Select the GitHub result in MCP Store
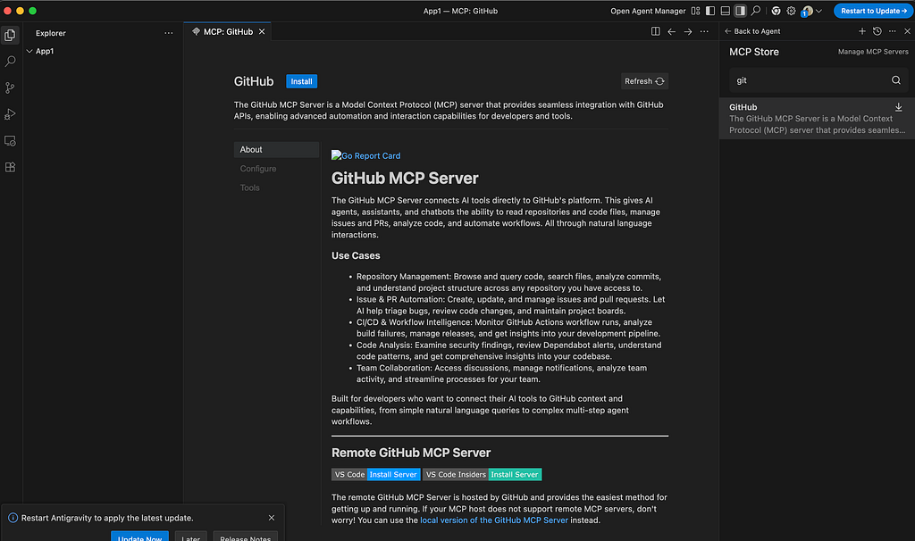This screenshot has height=541, width=915. coord(817,119)
